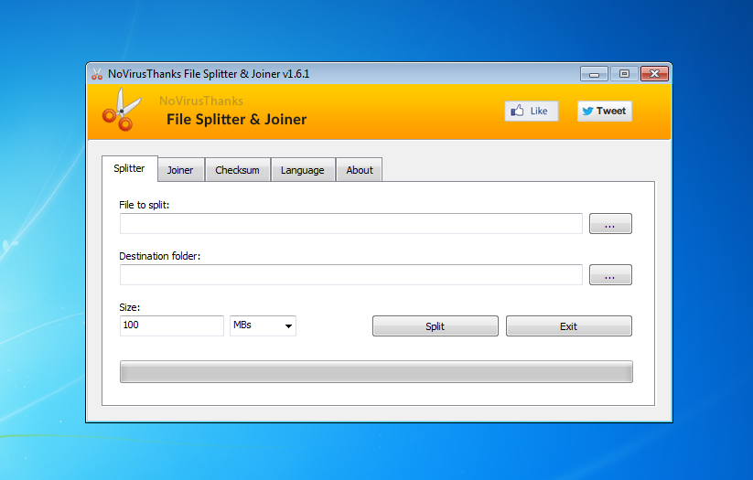The width and height of the screenshot is (753, 480).
Task: Open the About tab
Action: coord(360,170)
